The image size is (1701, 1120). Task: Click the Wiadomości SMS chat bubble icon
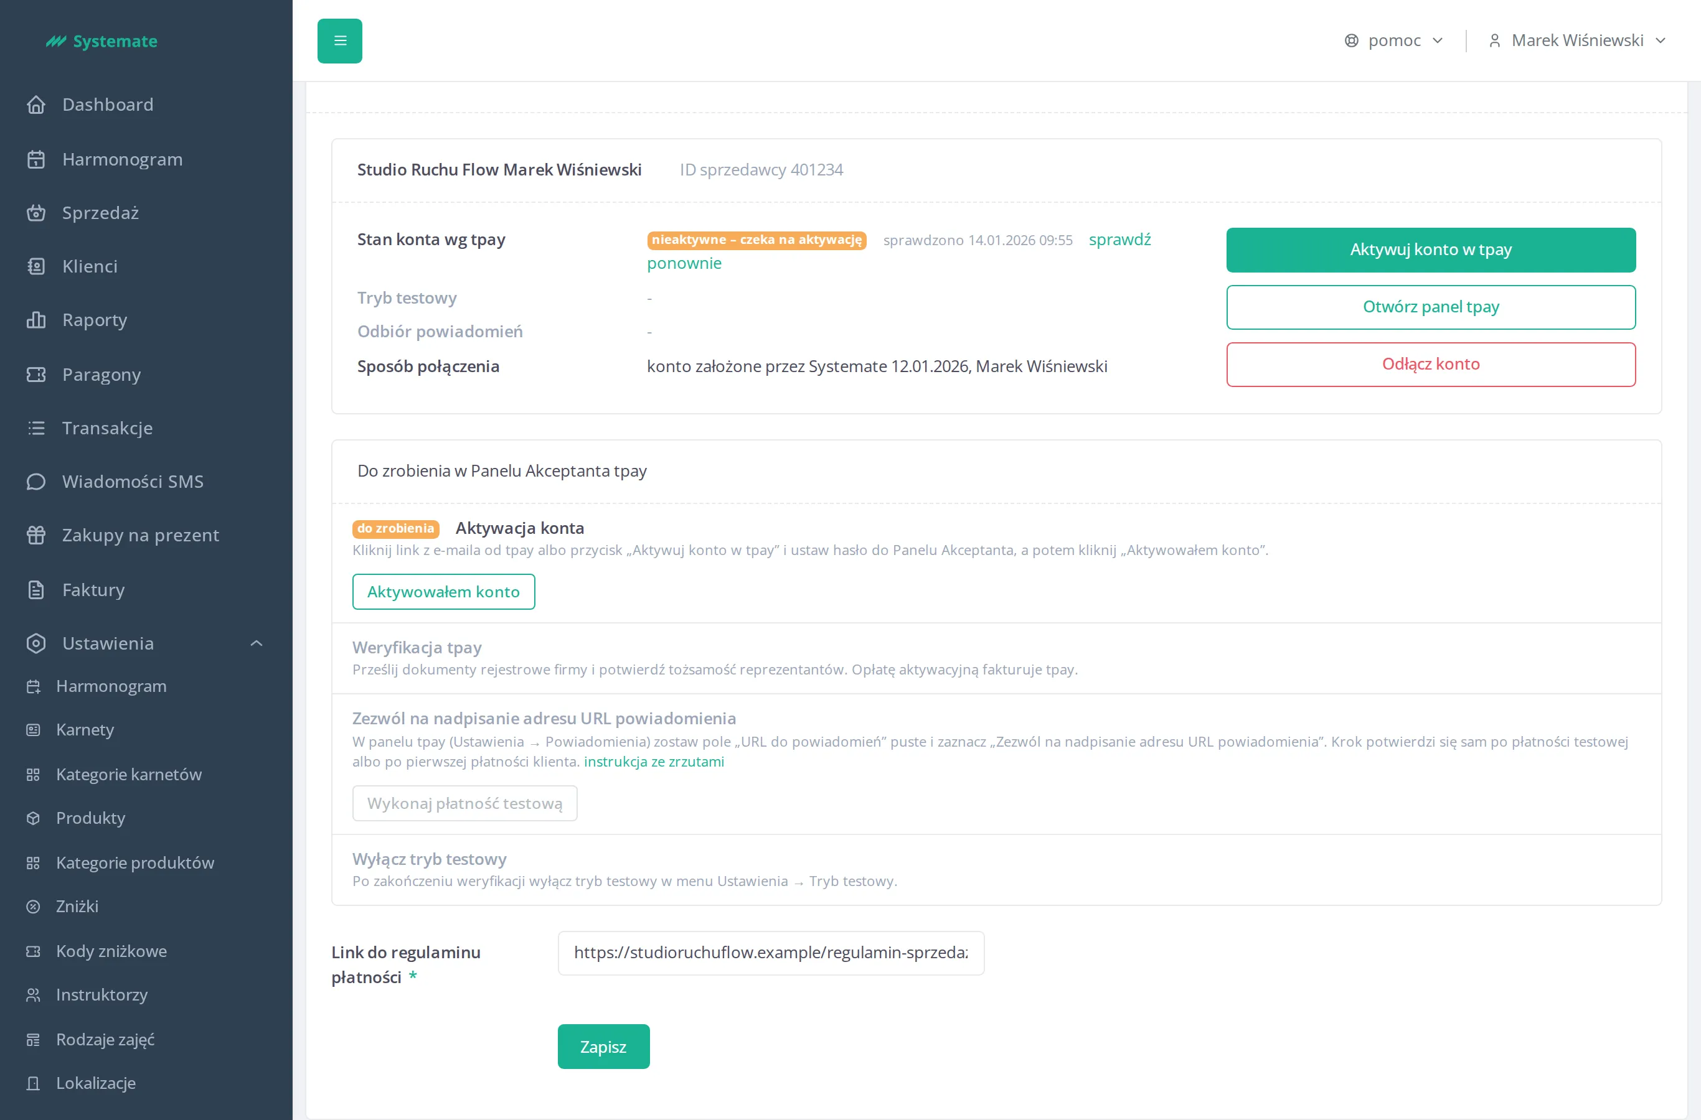point(35,482)
